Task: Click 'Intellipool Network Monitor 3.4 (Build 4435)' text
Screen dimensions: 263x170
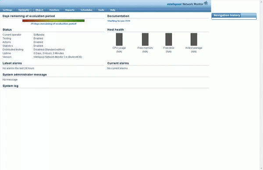Action: tap(58, 57)
